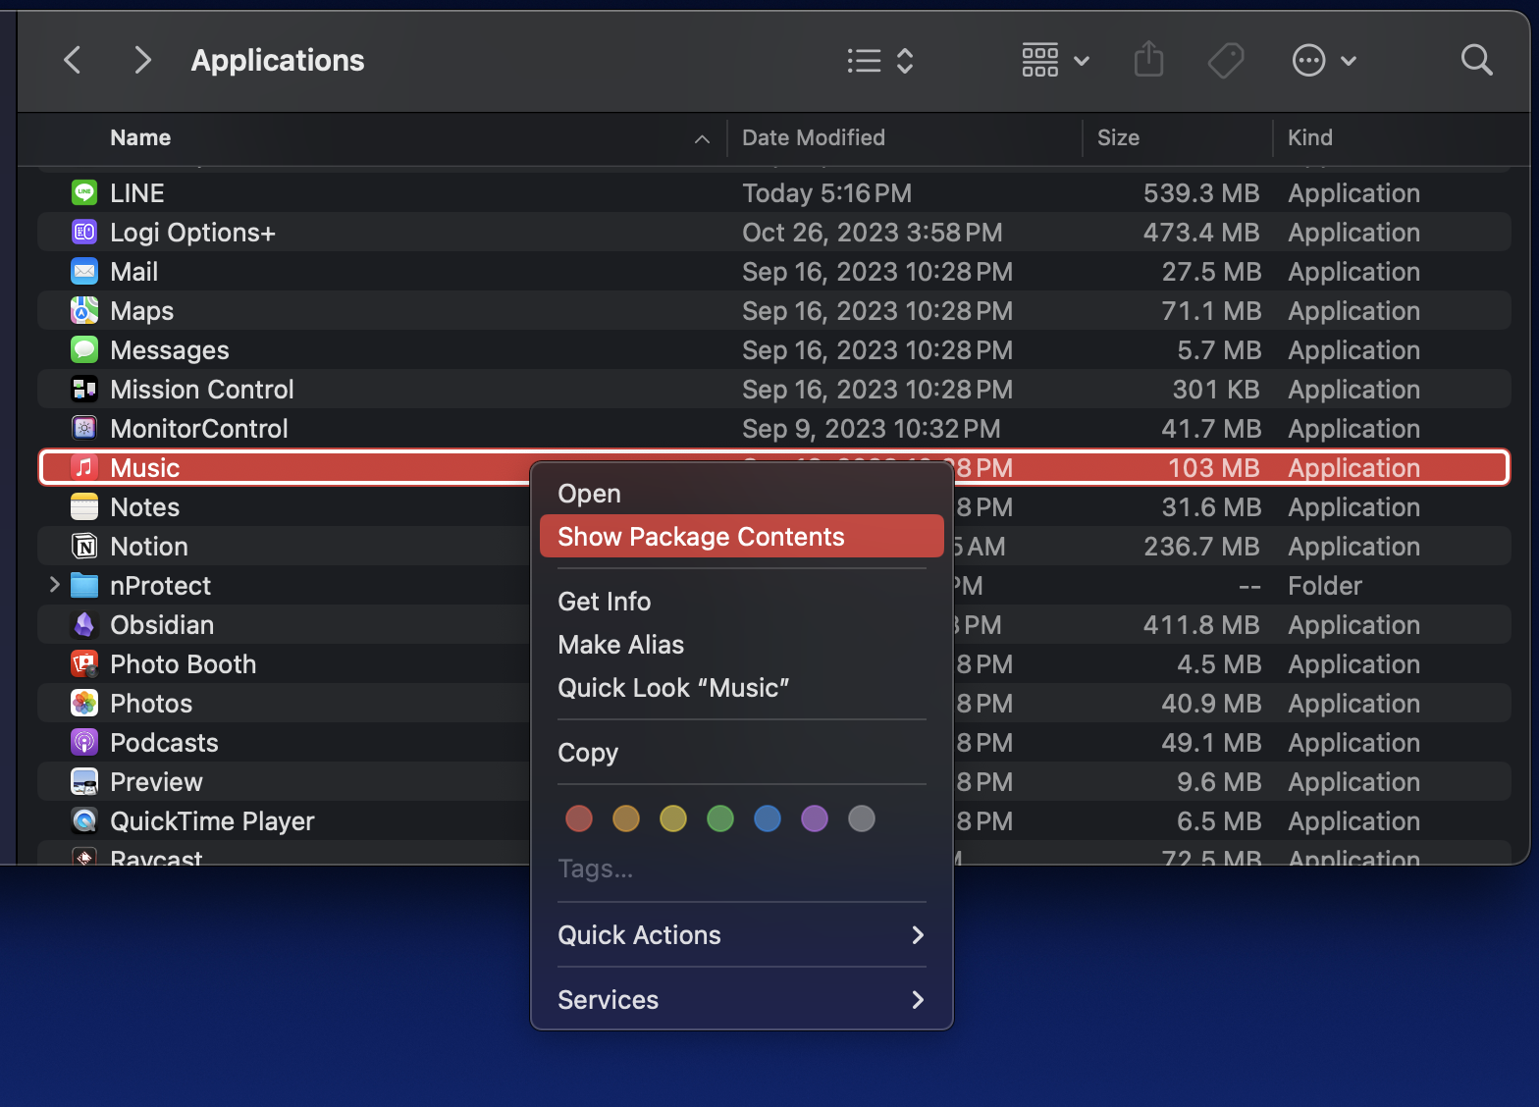This screenshot has height=1107, width=1539.
Task: Open the Tags… menu entry
Action: point(596,869)
